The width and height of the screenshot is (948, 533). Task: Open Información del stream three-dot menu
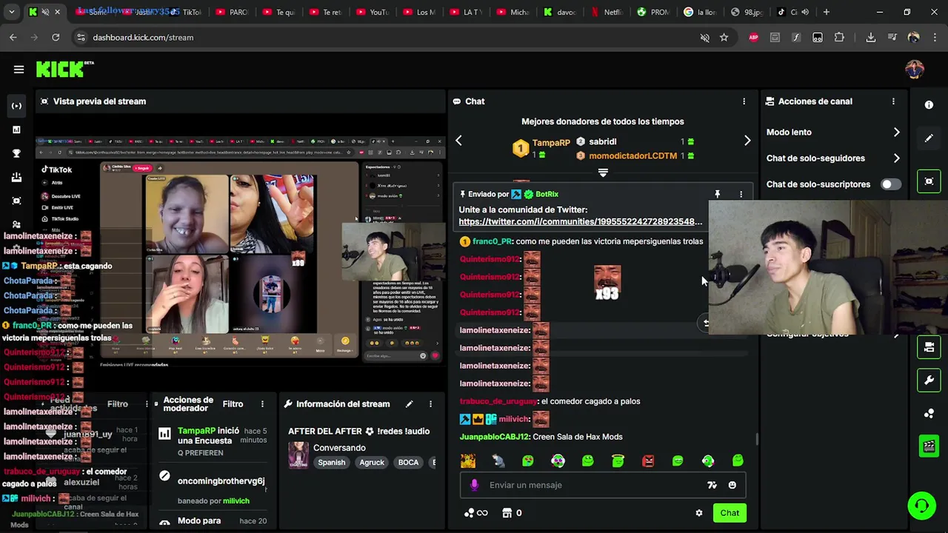pyautogui.click(x=430, y=404)
